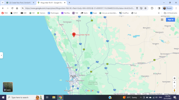Viewport: 179px width, 100px height.
Task: Click the Terms link on the map
Action: (139, 94)
